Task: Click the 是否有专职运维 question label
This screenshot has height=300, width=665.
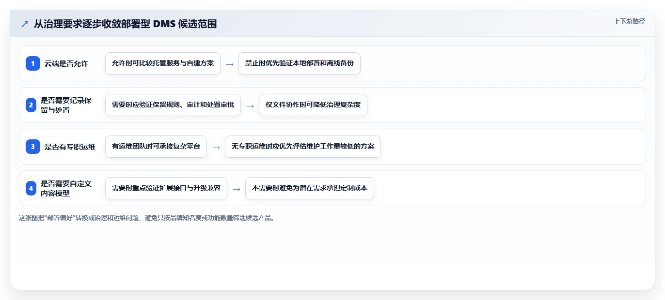Action: [70, 147]
